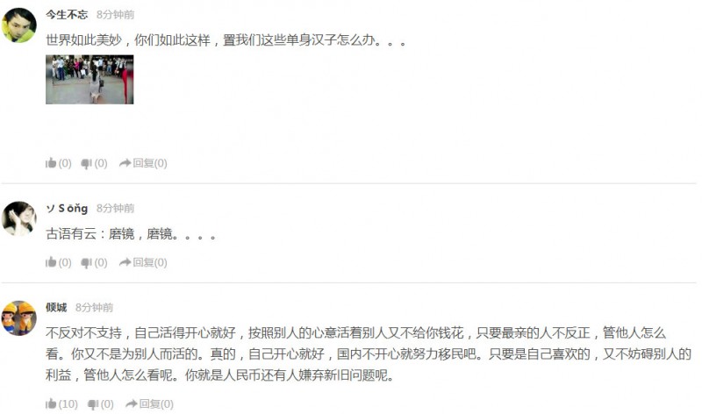Click the (10) like count on 倾城's comment
Viewport: 702px width, 414px height.
click(68, 404)
